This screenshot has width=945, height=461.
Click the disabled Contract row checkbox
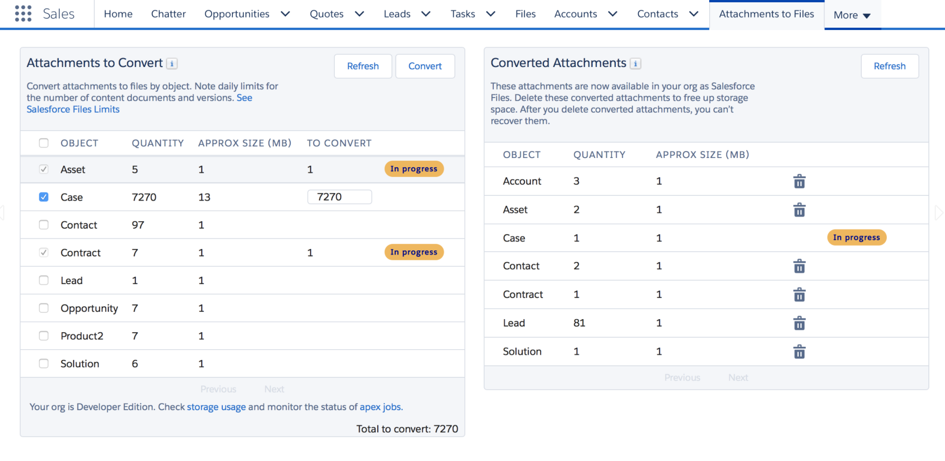(43, 253)
